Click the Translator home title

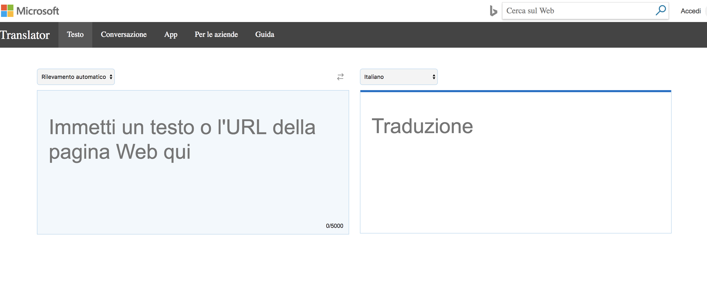click(25, 35)
